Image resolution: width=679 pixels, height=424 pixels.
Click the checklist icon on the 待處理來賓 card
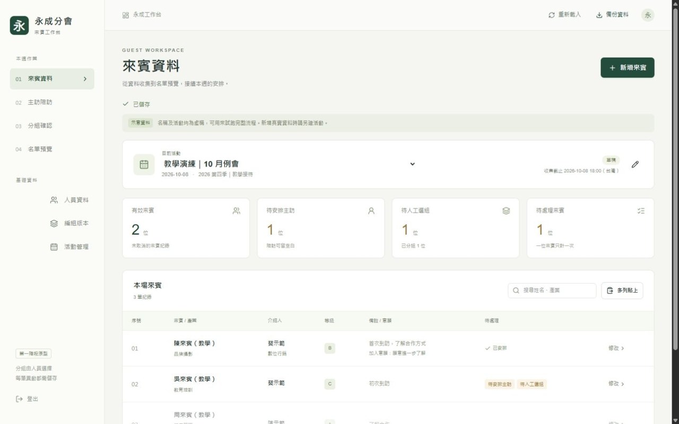(x=641, y=211)
